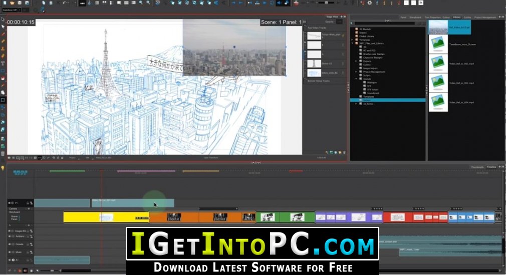Mute the Music audio track
The image size is (506, 275).
[x=10, y=252]
